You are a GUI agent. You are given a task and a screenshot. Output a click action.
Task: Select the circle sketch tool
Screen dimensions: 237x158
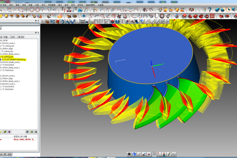click(x=32, y=10)
